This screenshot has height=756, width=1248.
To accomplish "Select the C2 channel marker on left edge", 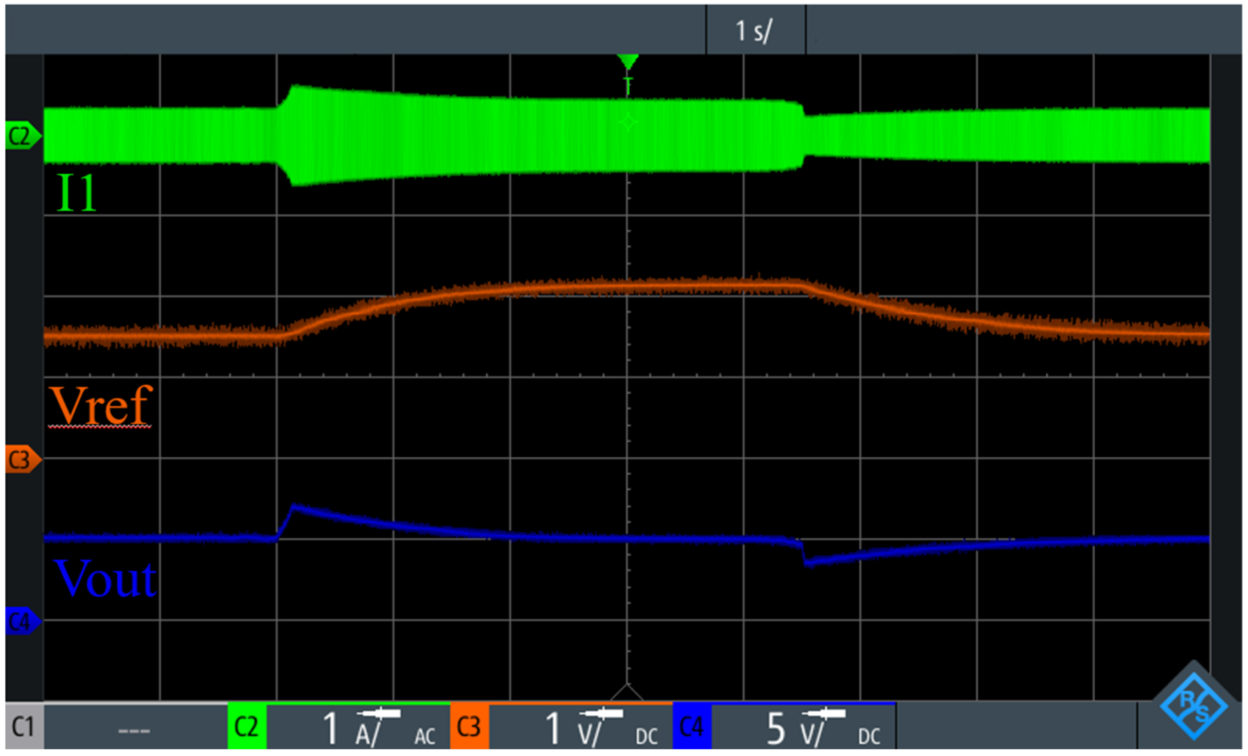I will 23,136.
